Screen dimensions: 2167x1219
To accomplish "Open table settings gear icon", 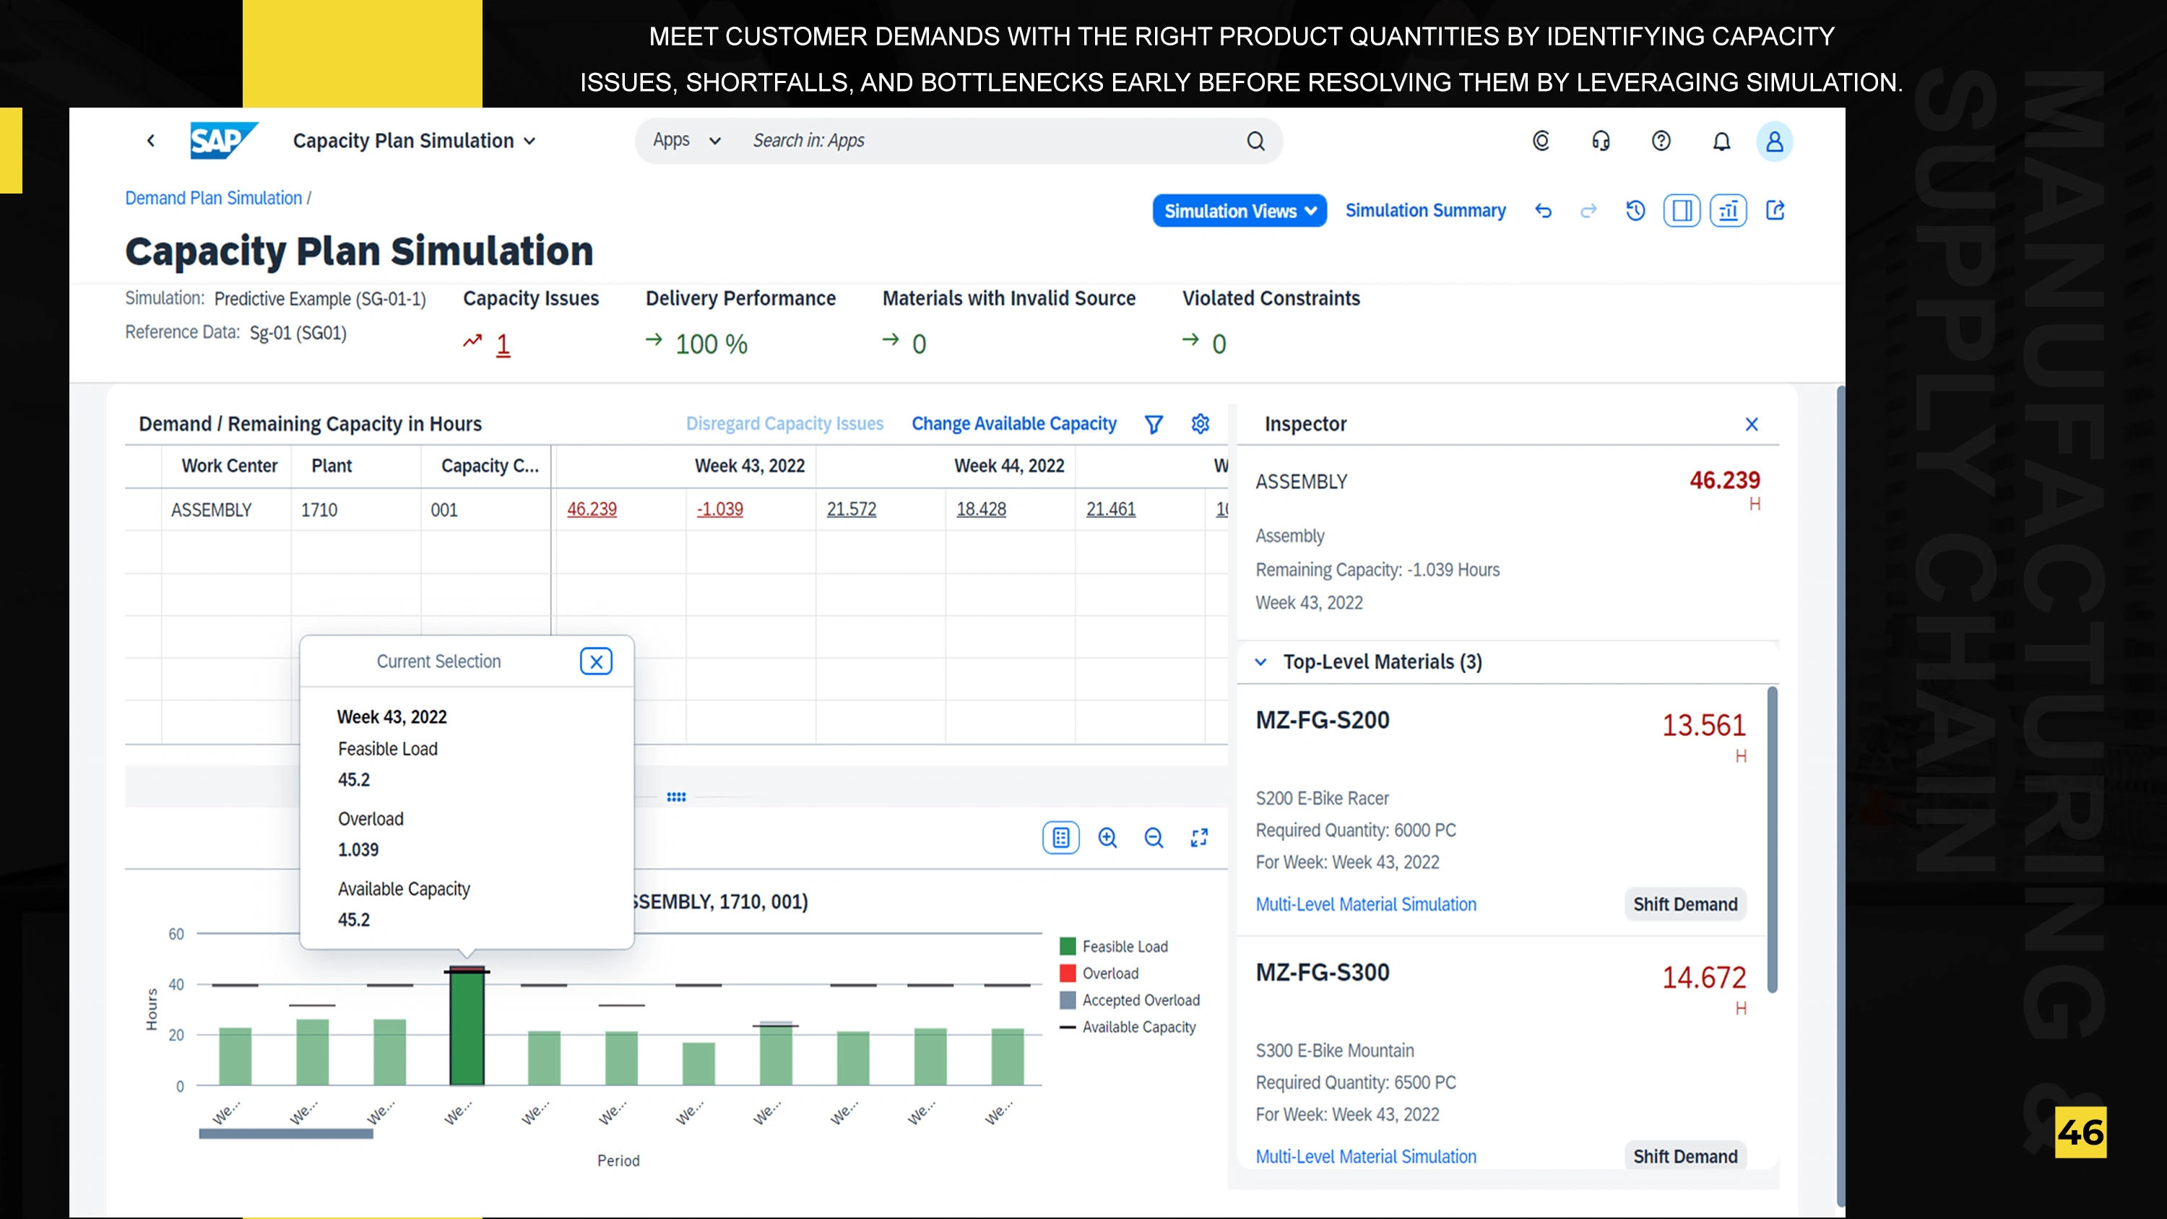I will coord(1201,424).
